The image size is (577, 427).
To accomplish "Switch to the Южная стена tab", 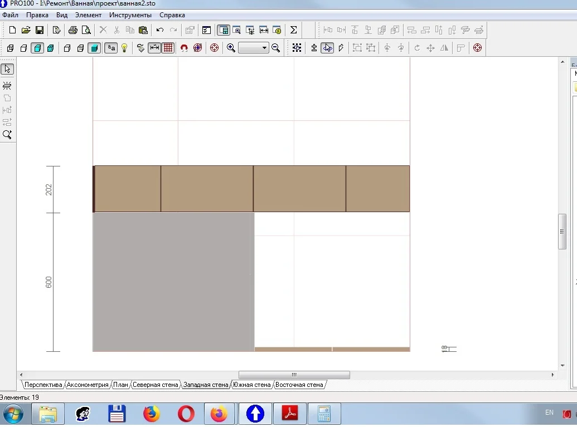I will click(x=252, y=385).
